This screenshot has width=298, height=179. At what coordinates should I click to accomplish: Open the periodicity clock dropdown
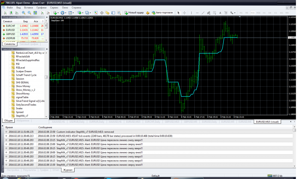coord(66,13)
